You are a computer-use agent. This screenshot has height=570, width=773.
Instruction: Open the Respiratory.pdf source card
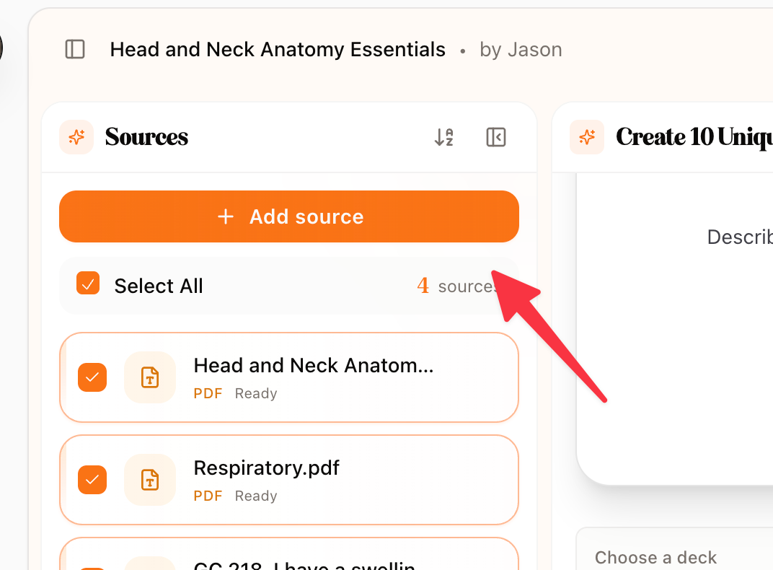click(x=289, y=480)
